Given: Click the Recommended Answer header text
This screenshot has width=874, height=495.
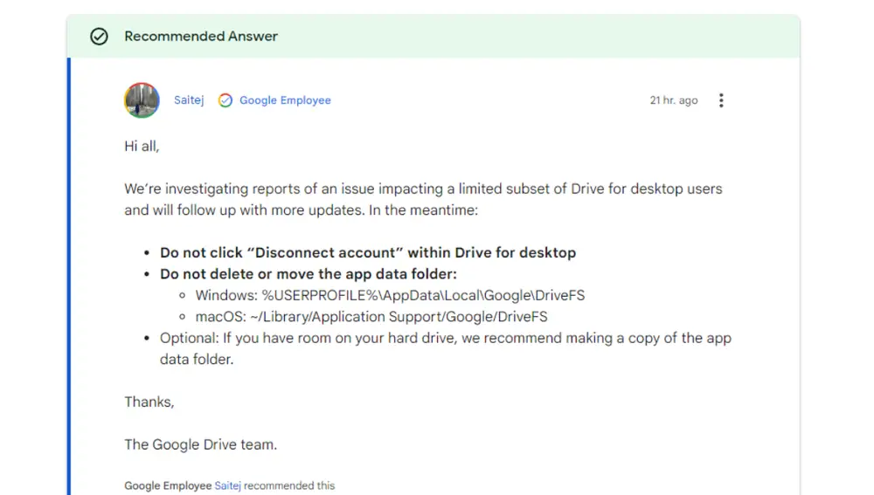Looking at the screenshot, I should point(201,36).
